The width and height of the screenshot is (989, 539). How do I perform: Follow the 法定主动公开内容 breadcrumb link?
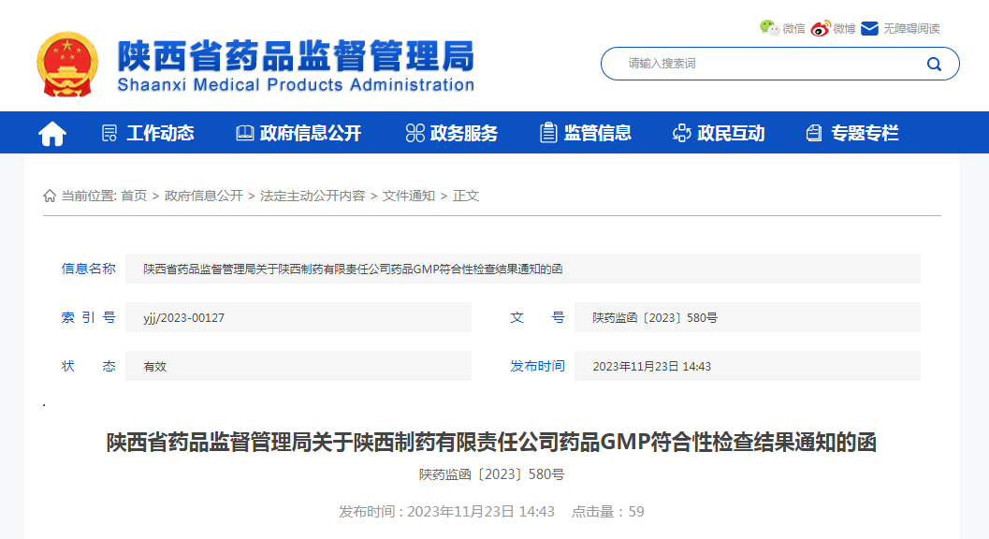313,196
